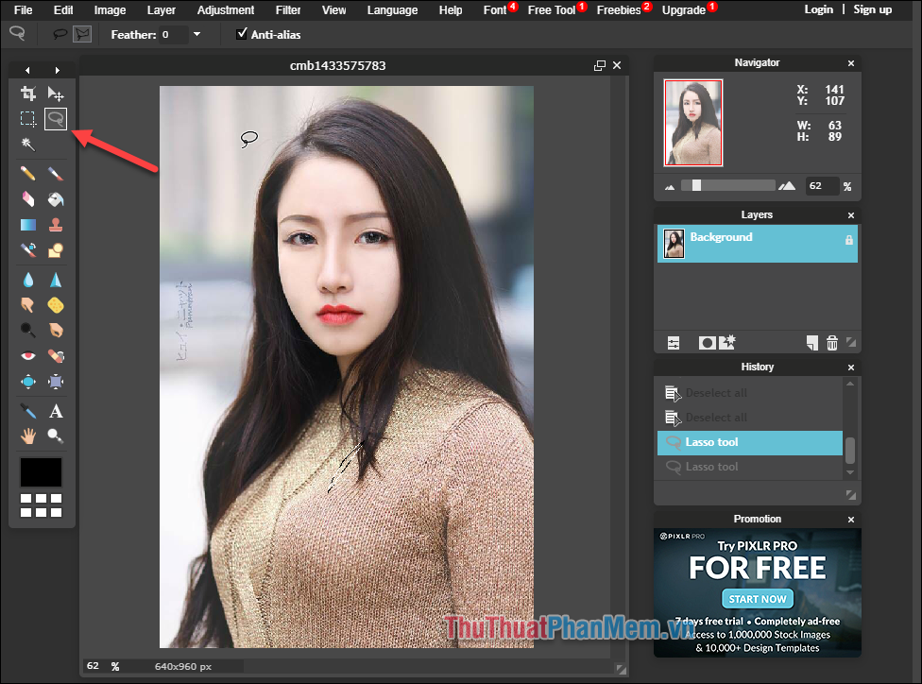Screen dimensions: 922x684
Task: Open the foreground color swatch
Action: 41,471
